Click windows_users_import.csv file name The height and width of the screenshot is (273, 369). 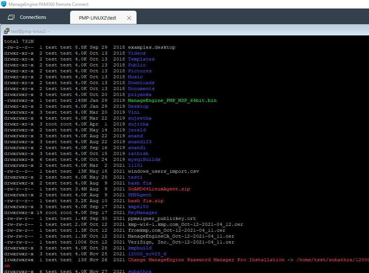click(x=163, y=171)
